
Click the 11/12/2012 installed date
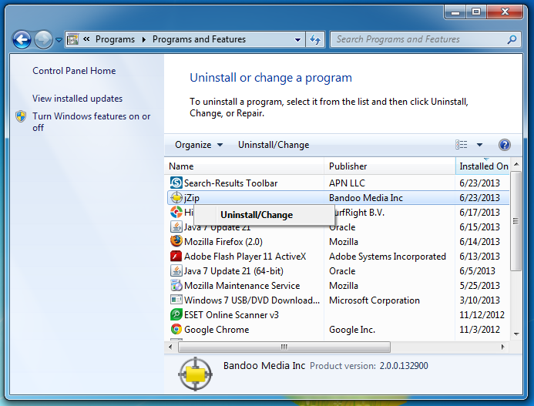tap(482, 315)
